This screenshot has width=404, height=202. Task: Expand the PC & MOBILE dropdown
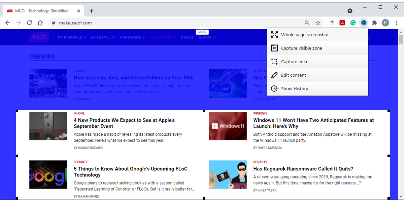[71, 37]
